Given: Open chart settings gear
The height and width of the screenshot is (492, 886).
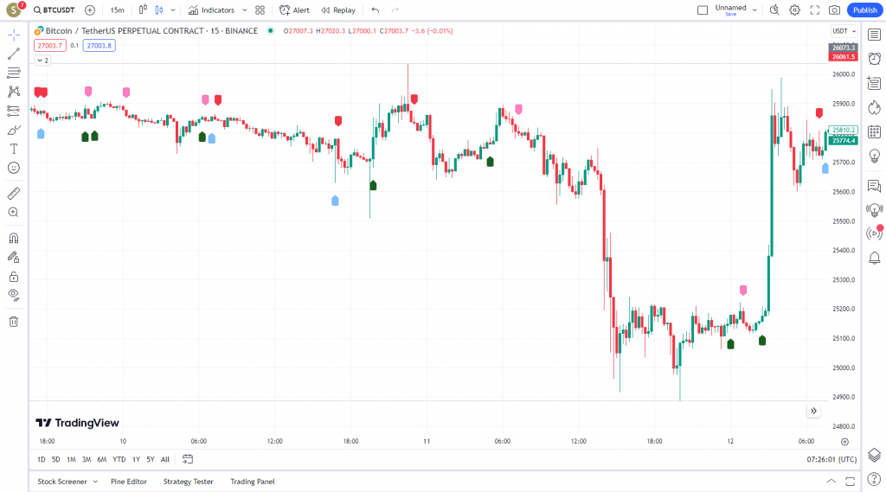Looking at the screenshot, I should [x=794, y=10].
